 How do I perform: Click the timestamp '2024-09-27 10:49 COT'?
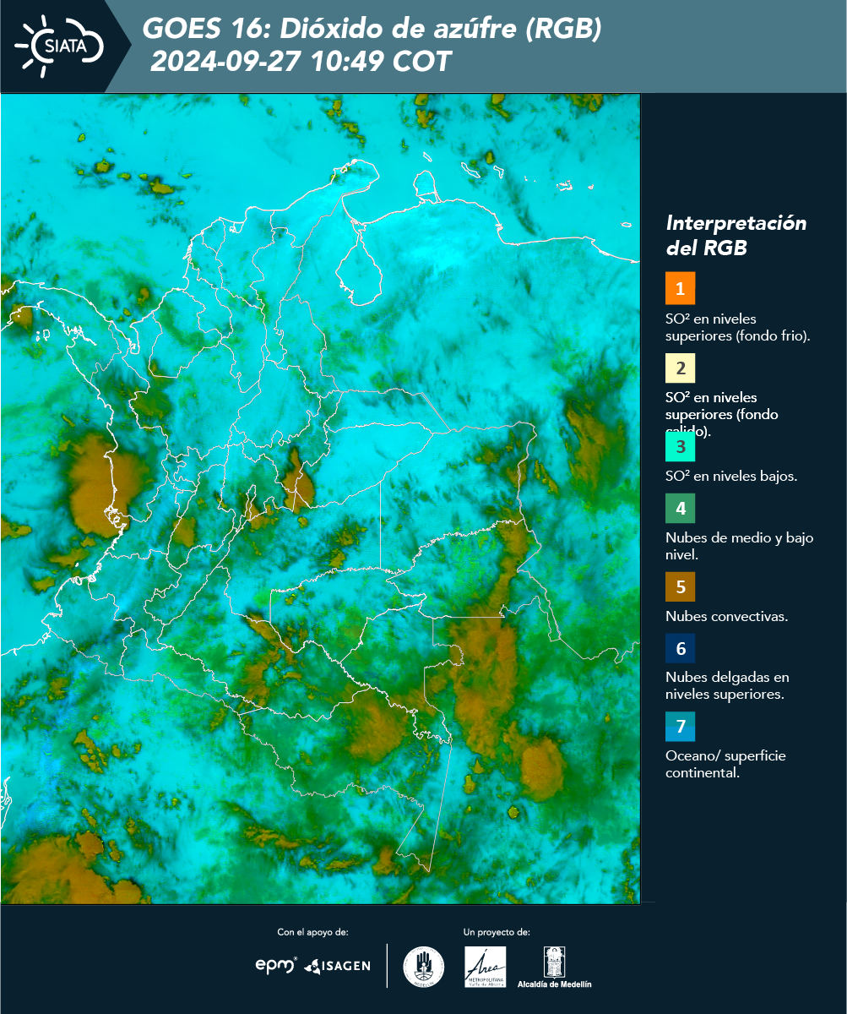[300, 62]
